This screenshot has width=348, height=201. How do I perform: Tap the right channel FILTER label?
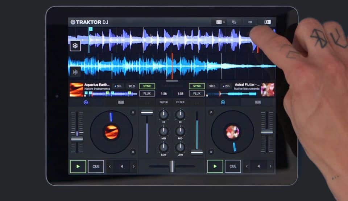pos(180,102)
